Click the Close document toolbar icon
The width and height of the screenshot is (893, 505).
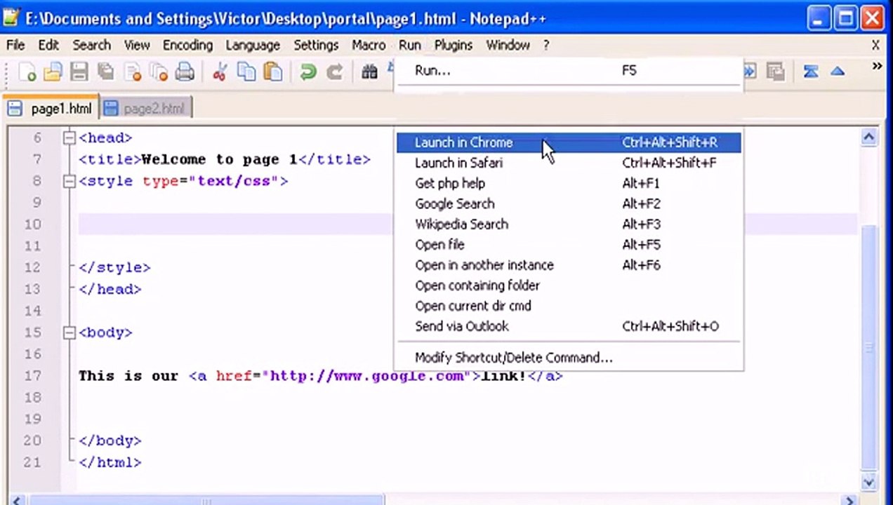point(133,72)
